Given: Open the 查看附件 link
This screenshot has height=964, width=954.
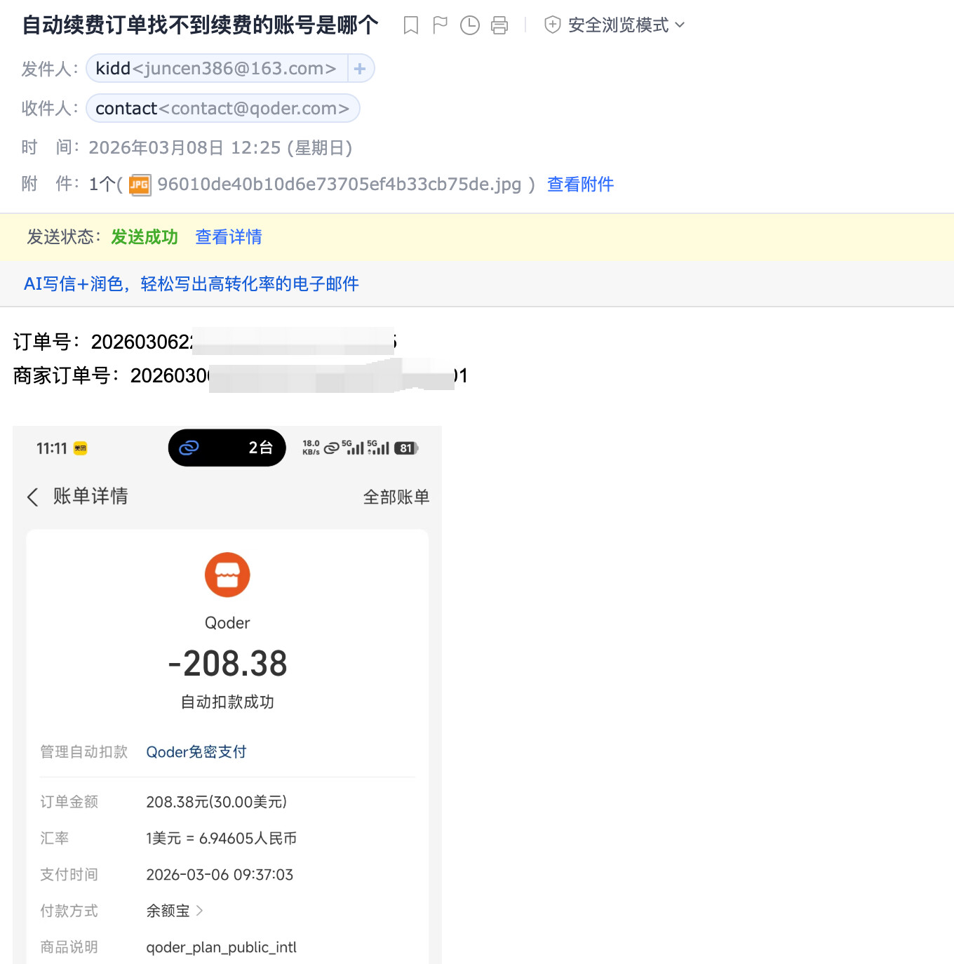Looking at the screenshot, I should 581,185.
